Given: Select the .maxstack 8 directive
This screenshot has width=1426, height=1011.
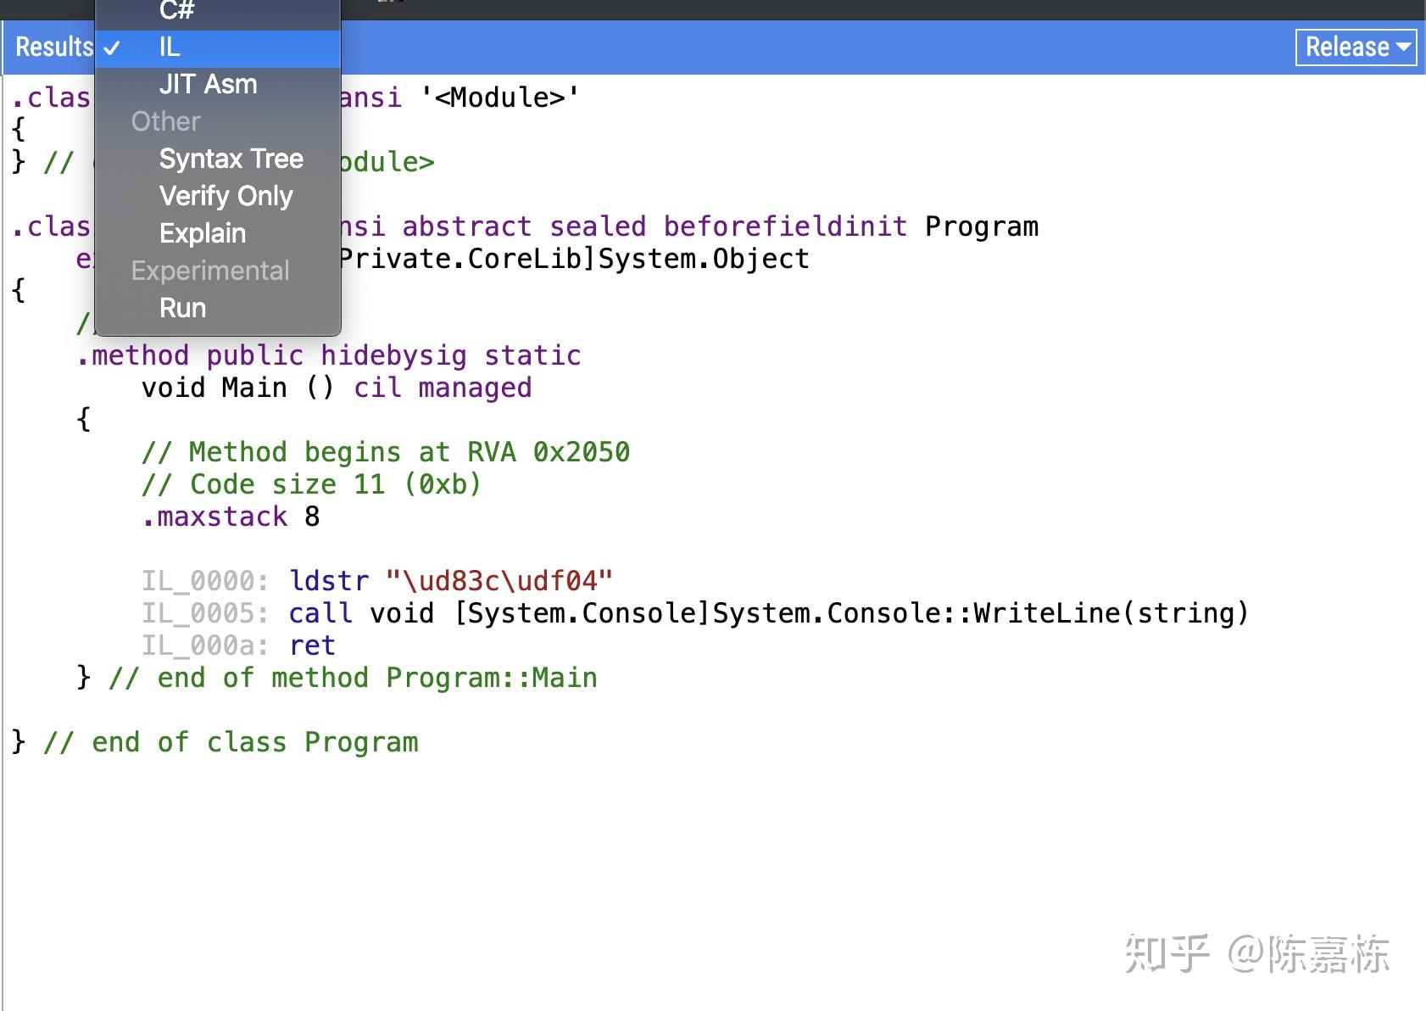Looking at the screenshot, I should pos(229,516).
